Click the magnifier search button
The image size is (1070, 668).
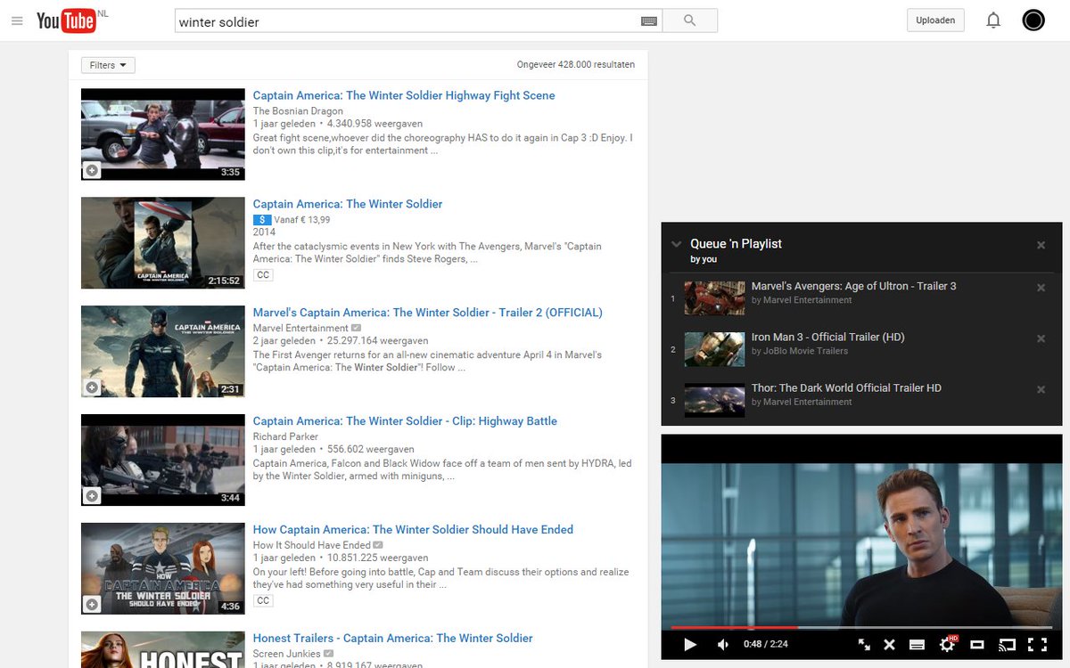[690, 20]
